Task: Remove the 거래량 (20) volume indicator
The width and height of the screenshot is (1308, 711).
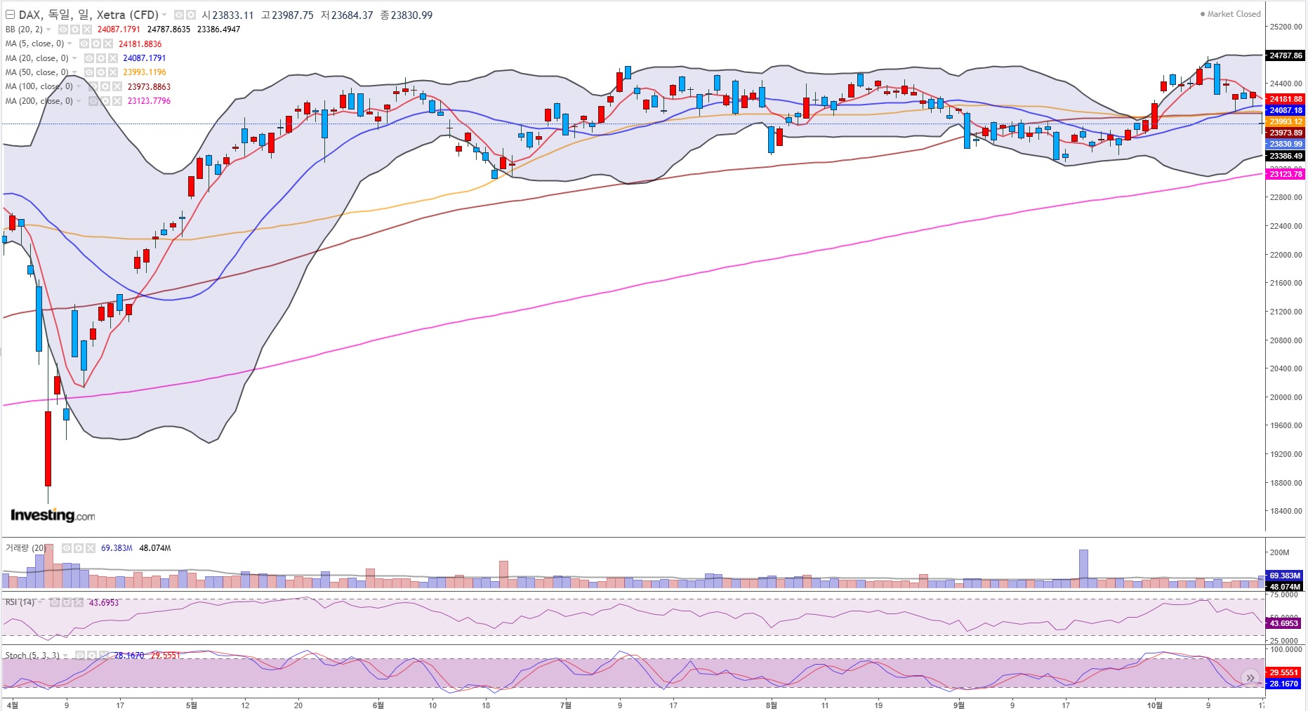Action: [90, 548]
